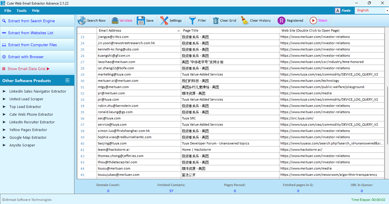Viewport: 389px width, 204px height.
Task: Click the https://src.tuya.com/ website cell
Action: 332,118
